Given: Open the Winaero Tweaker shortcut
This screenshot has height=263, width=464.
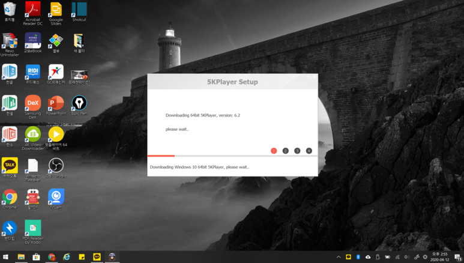Looking at the screenshot, I should tap(32, 170).
